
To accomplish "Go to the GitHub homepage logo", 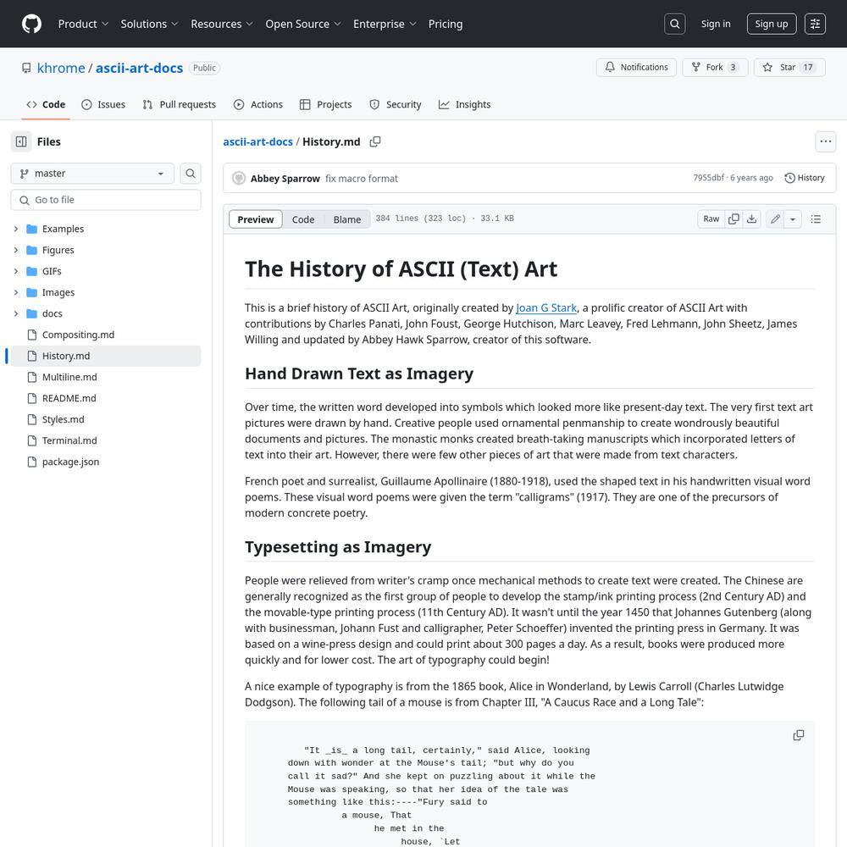I will 32,24.
